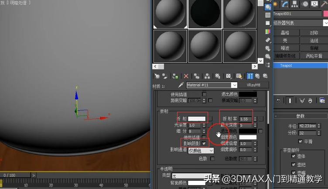This screenshot has width=328, height=189.
Task: Open the 折射 white color swatch
Action: point(197,119)
